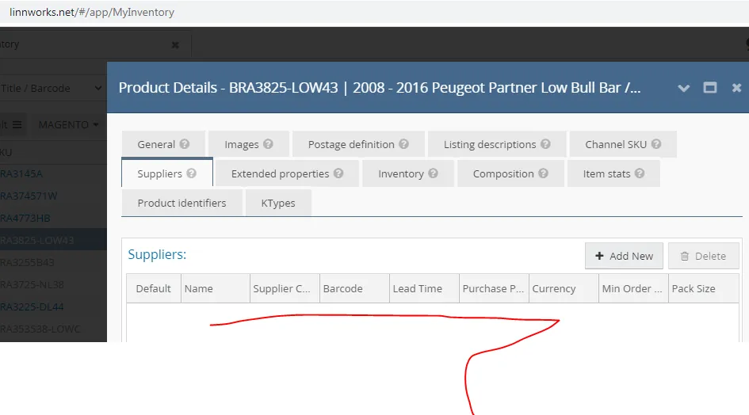
Task: Collapse product details with the chevron icon
Action: click(683, 88)
